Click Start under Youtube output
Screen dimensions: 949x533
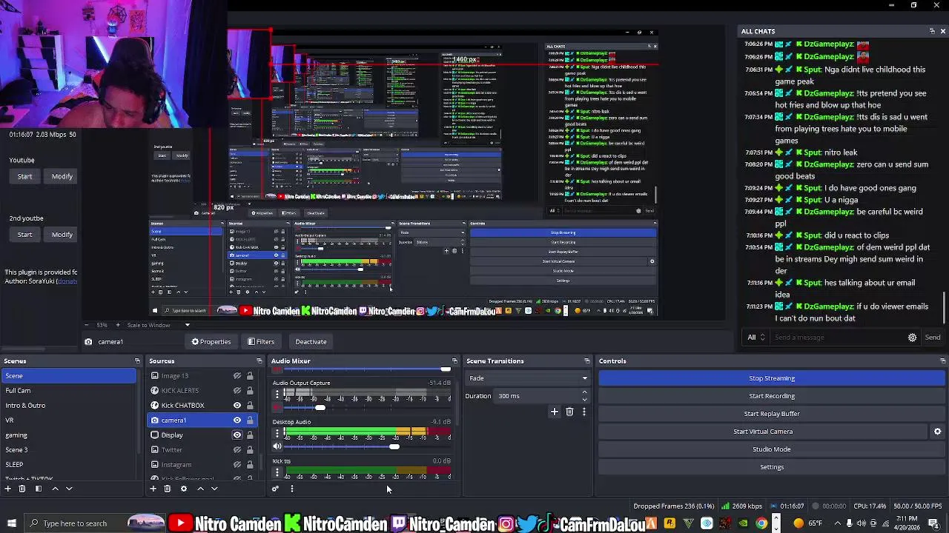tap(24, 176)
